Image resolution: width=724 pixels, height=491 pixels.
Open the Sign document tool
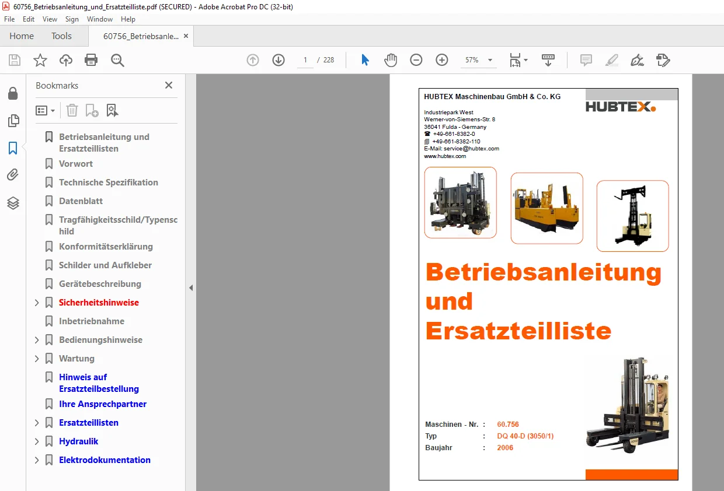coord(637,60)
